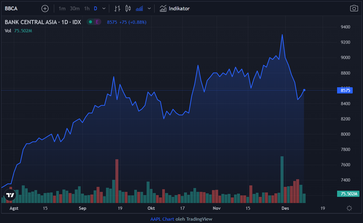
Task: Click the Vol volume indicator label
Action: point(8,31)
